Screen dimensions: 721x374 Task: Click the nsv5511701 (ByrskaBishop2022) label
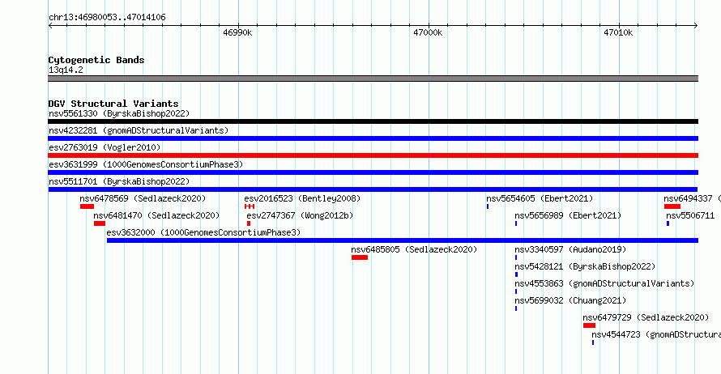click(x=119, y=181)
